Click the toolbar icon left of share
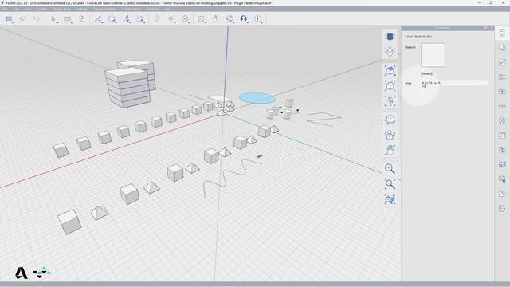Image resolution: width=510 pixels, height=287 pixels. (x=215, y=19)
